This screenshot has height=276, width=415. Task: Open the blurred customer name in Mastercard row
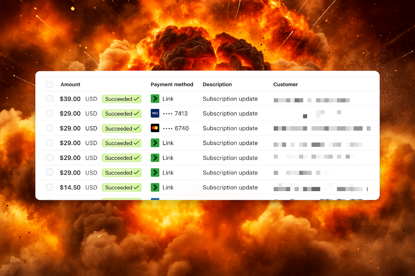tap(322, 128)
